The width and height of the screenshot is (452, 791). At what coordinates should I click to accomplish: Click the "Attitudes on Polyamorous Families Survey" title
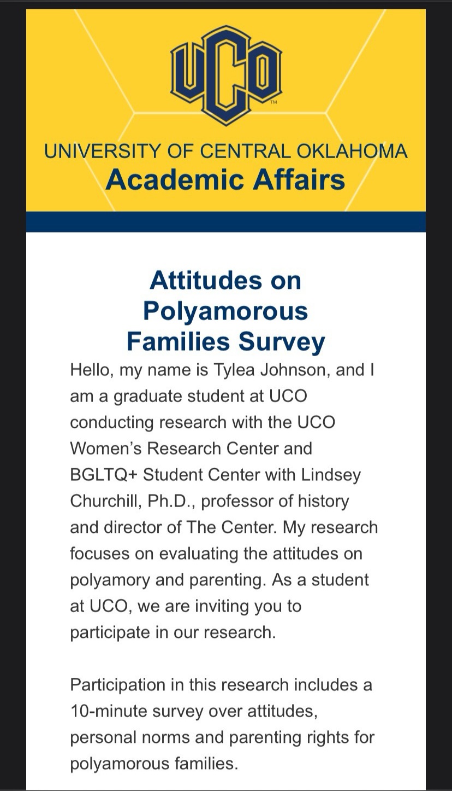pyautogui.click(x=226, y=311)
